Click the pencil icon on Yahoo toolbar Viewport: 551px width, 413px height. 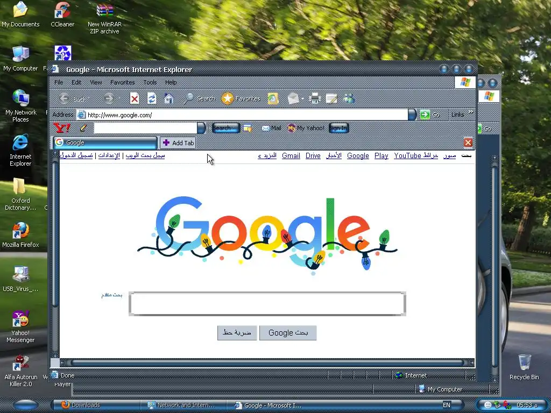click(83, 128)
